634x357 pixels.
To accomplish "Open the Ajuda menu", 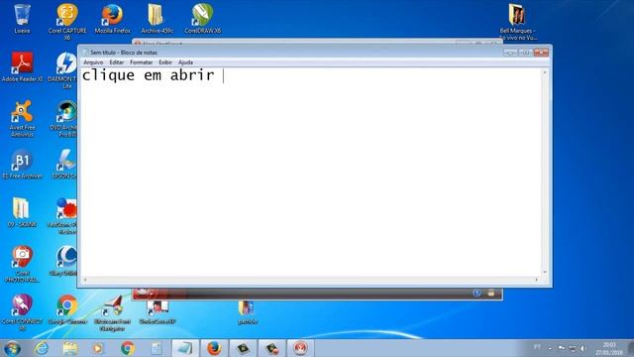I will click(185, 62).
